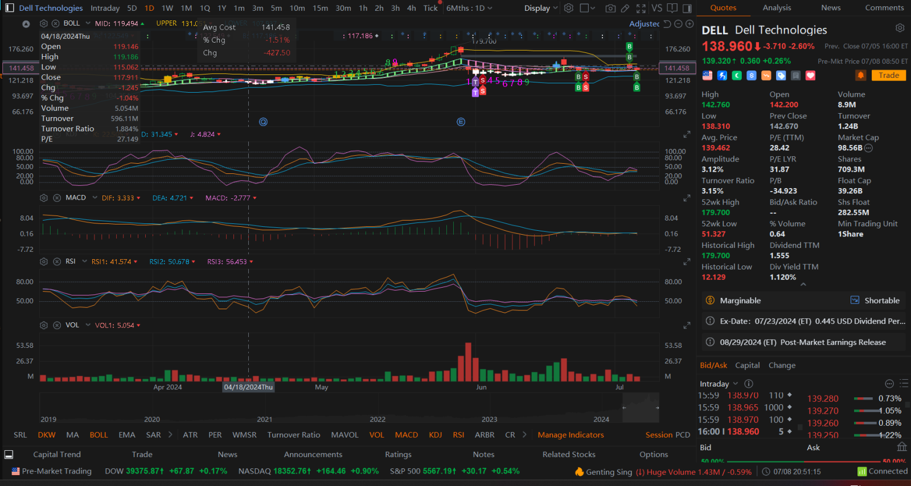Image resolution: width=911 pixels, height=486 pixels.
Task: Open the chart layout square dropdown
Action: [x=587, y=8]
